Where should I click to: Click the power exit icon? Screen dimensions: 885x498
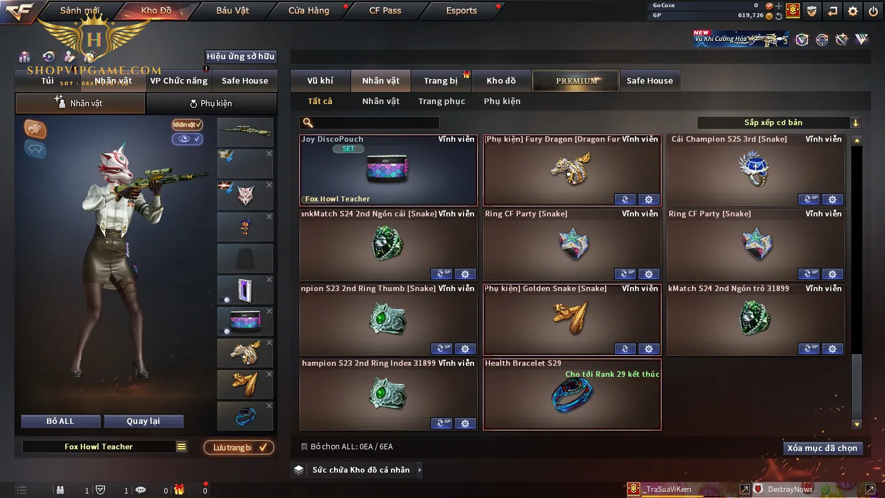click(x=873, y=11)
